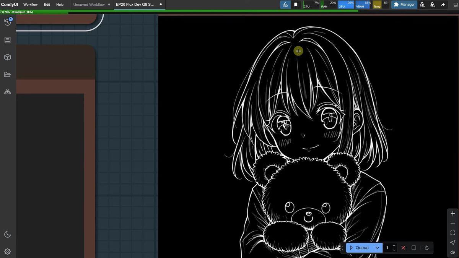
Task: Click the first unload models icon after Manager
Action: pyautogui.click(x=423, y=5)
